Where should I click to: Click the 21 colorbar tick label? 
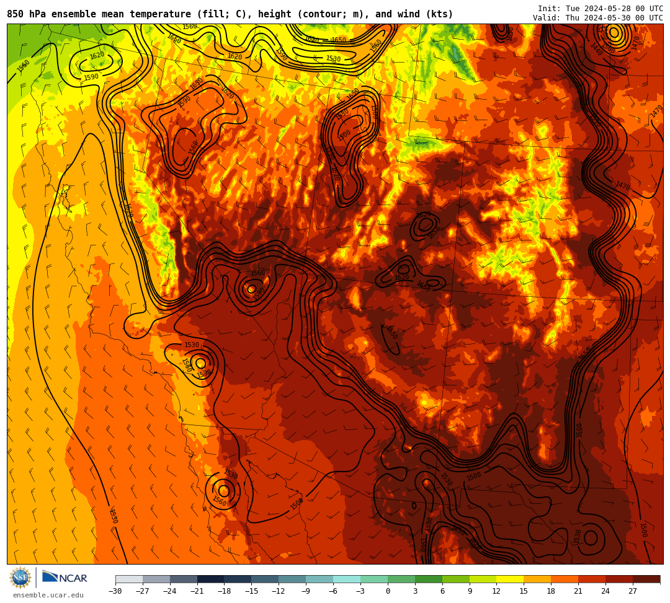click(x=578, y=591)
